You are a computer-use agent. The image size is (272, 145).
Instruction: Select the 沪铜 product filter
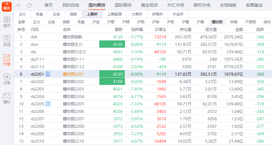[x=126, y=22]
